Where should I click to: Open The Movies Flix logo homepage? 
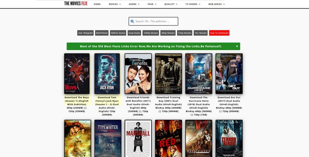point(76,3)
